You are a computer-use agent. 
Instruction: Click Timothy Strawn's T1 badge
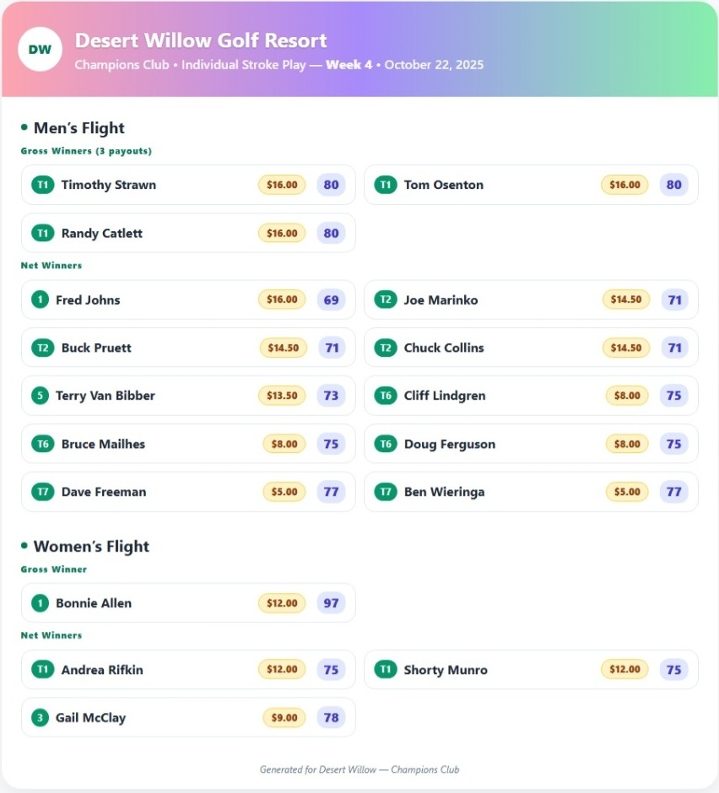coord(42,185)
